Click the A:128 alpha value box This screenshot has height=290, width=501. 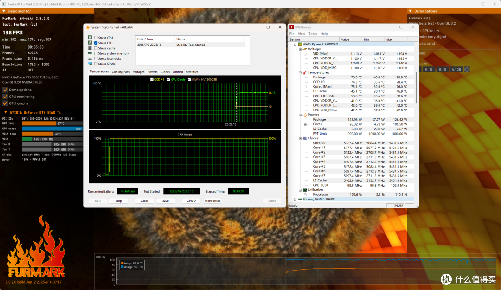(x=456, y=70)
